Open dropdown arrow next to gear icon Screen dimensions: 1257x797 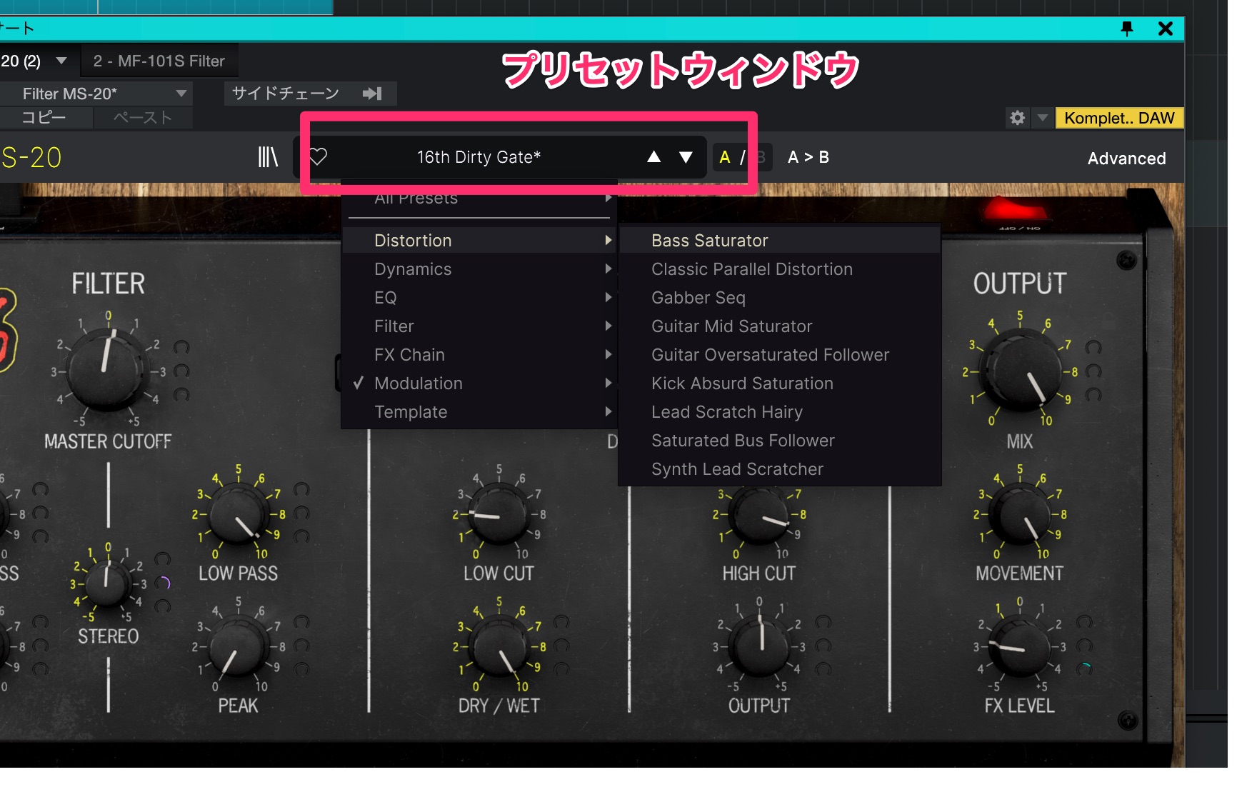1043,118
